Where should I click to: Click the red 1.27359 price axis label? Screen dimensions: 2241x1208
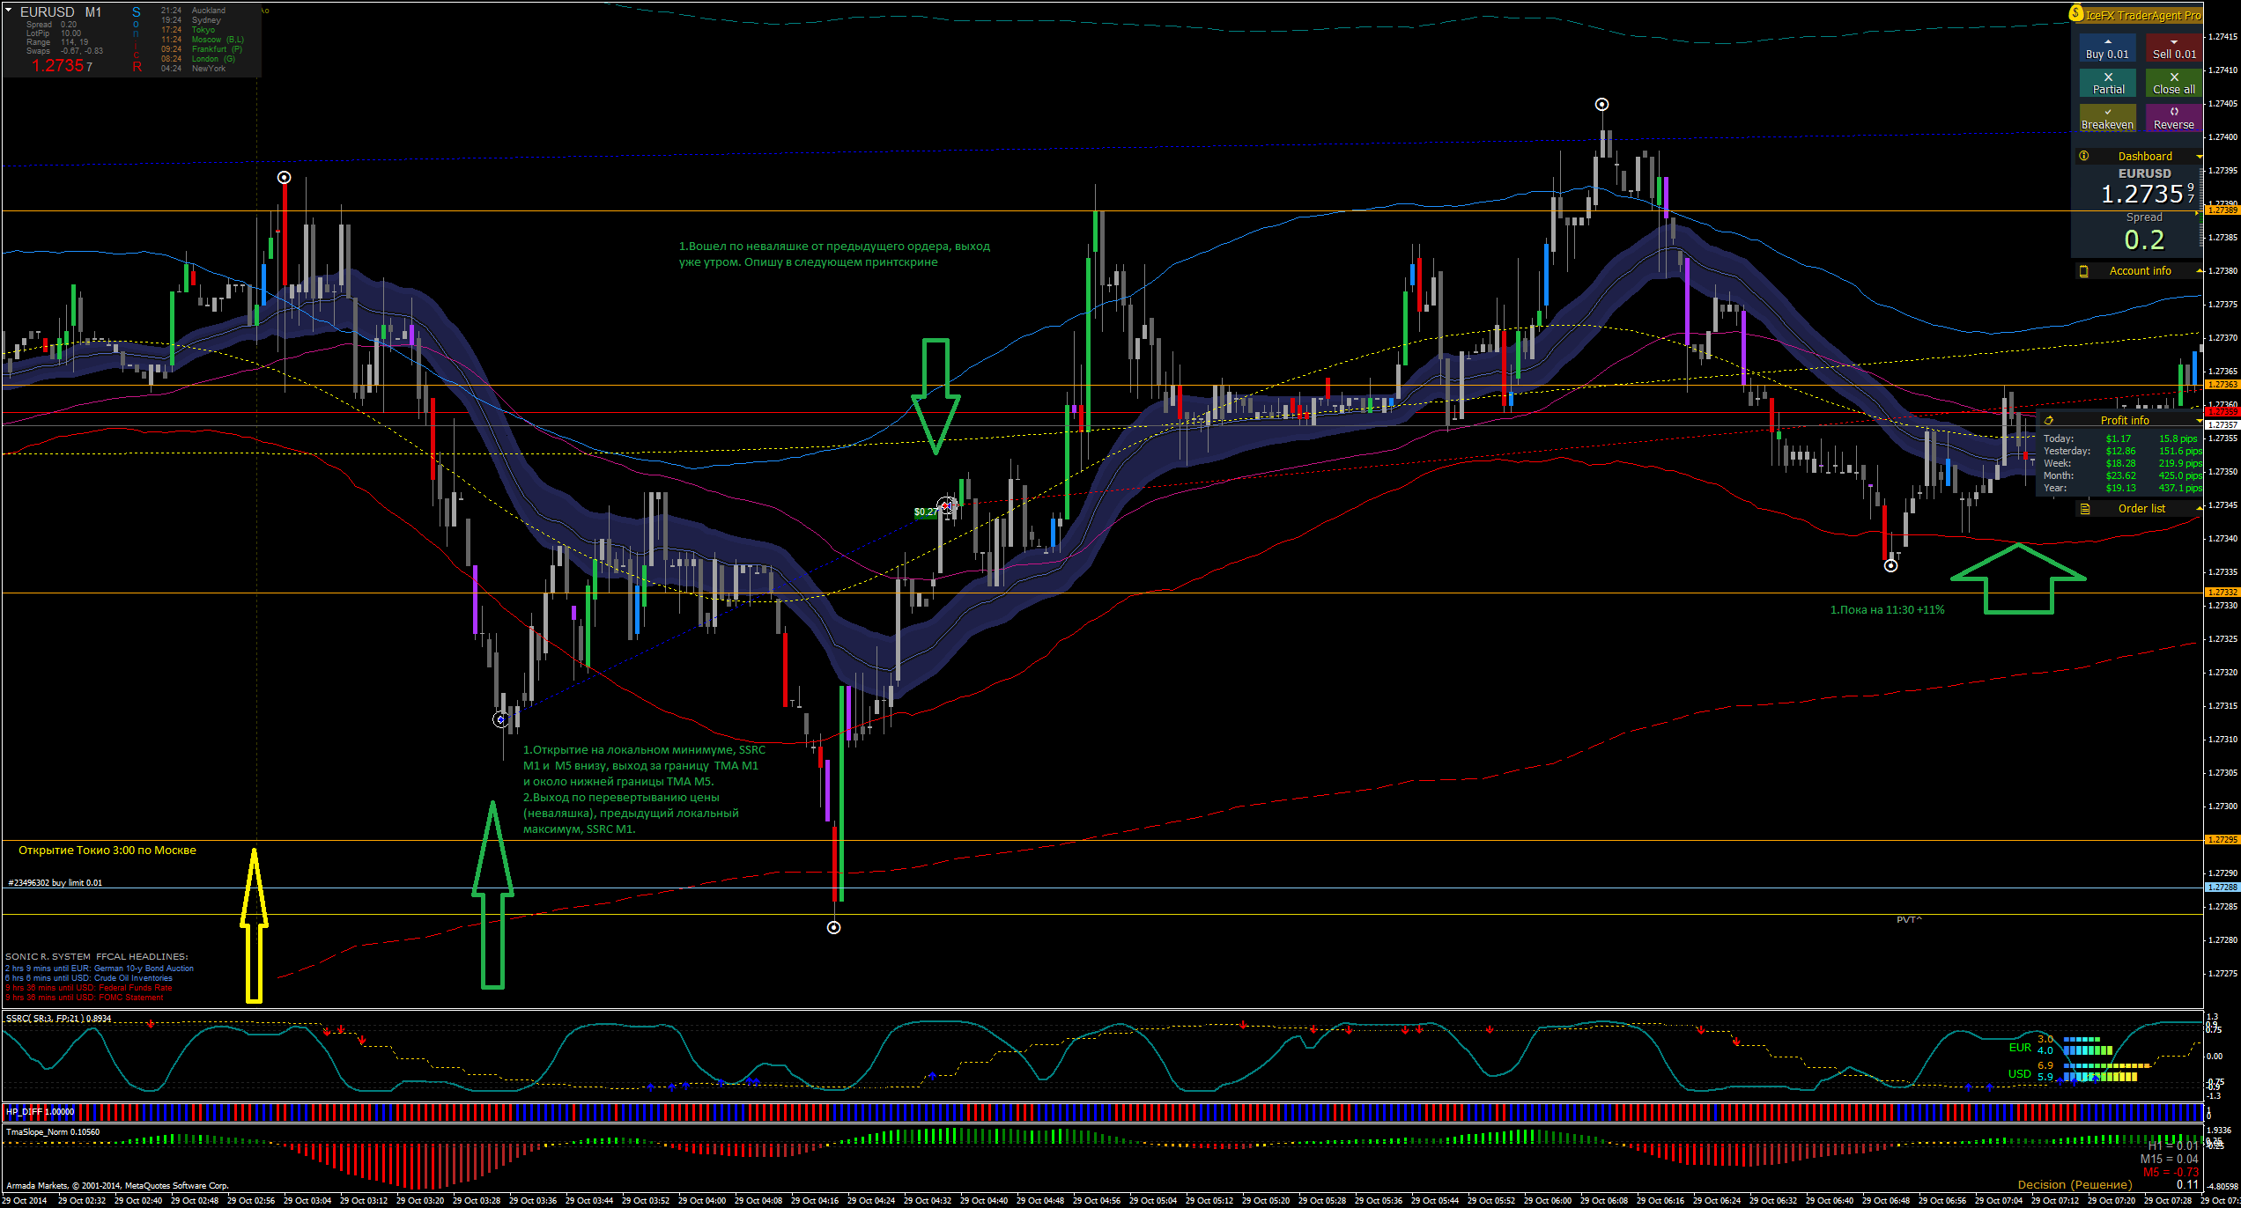click(x=2223, y=411)
